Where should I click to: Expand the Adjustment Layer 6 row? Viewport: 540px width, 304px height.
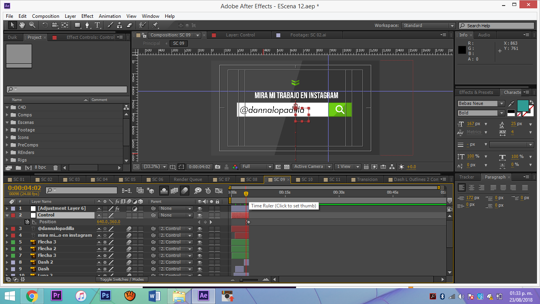point(7,209)
